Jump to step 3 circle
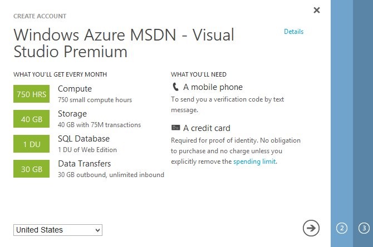 click(364, 228)
